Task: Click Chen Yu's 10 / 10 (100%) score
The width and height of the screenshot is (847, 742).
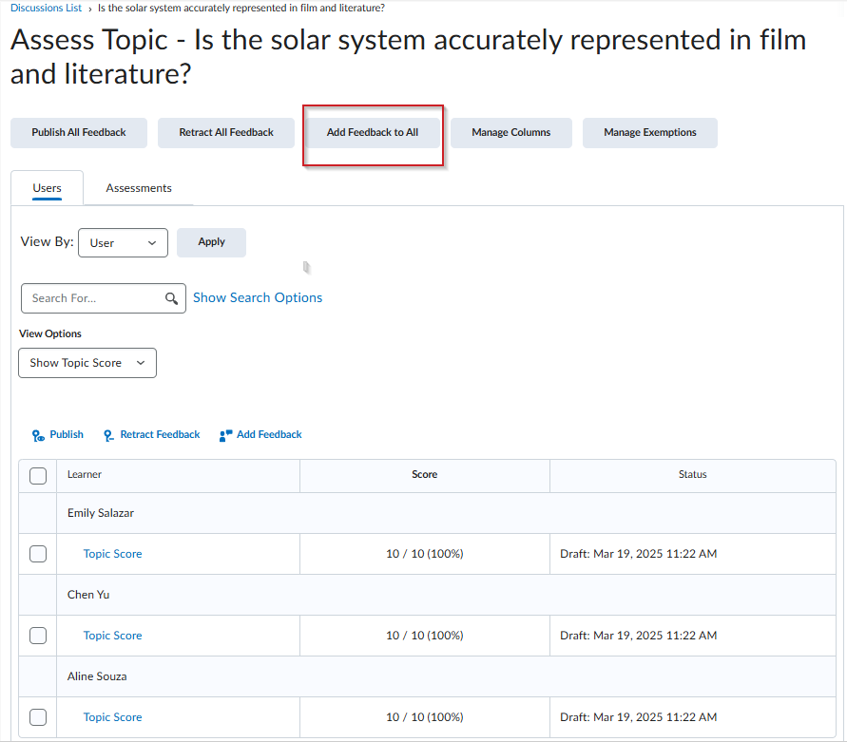Action: (x=425, y=636)
